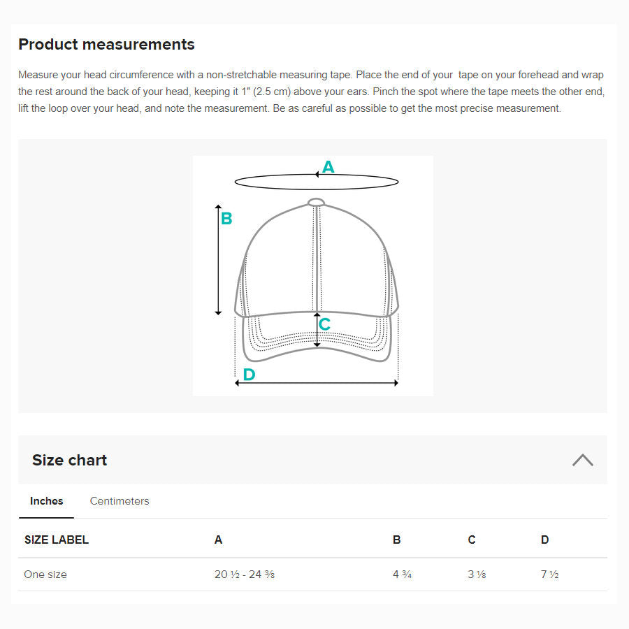Select the Inches tab
Image resolution: width=629 pixels, height=629 pixels.
tap(46, 501)
